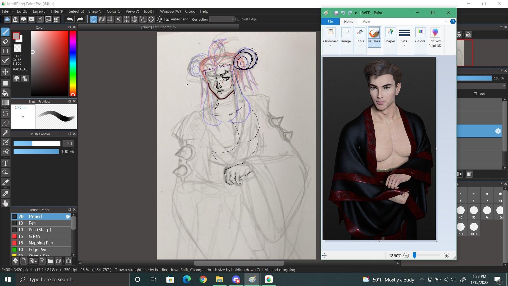Select the Eraser tool in left toolbar
The image size is (508, 286).
pos(5,42)
